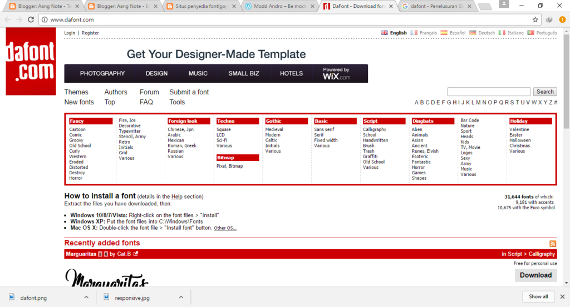Click the Chrome profile icon
Screen dimensions: 570x307
click(x=504, y=4)
